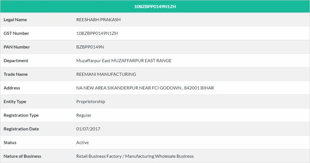Viewport: 310px width, 163px height.
Task: Click the green header GST number 10BZBPP0149N1ZH
Action: tap(155, 6)
